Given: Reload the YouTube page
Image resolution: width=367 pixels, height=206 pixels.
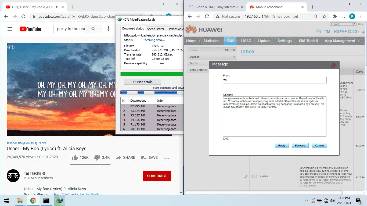Looking at the screenshot, I should coord(23,17).
